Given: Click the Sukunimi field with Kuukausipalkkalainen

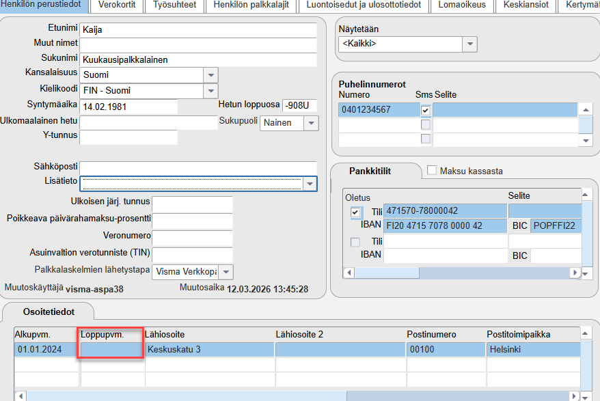Looking at the screenshot, I should pyautogui.click(x=198, y=59).
